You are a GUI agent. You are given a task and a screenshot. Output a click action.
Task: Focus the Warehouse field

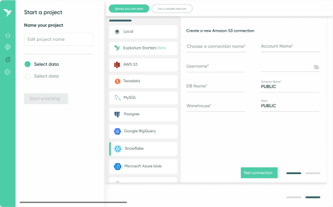215,107
